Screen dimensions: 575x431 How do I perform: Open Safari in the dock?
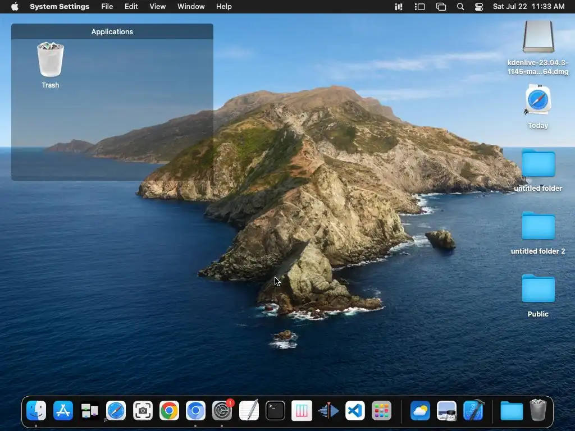(116, 411)
